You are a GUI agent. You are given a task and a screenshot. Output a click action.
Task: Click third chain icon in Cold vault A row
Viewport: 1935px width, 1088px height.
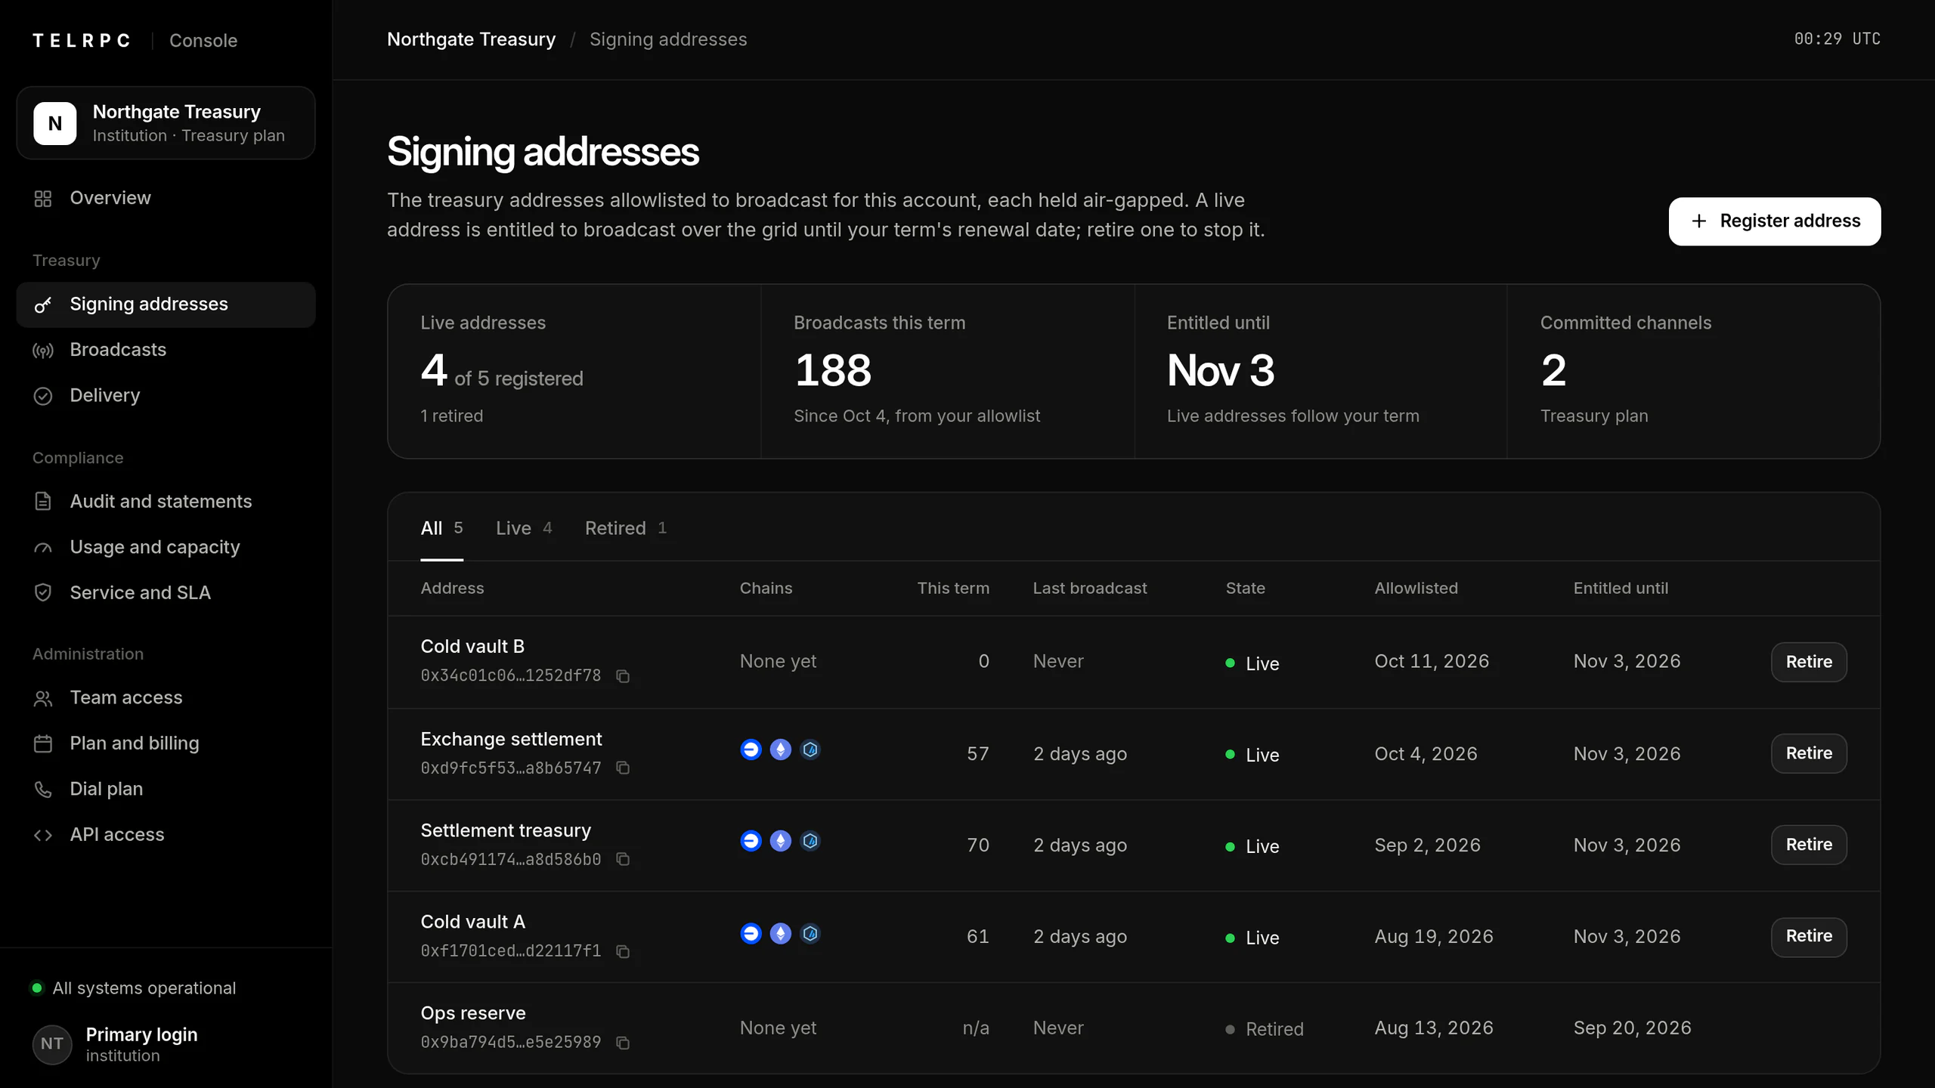coord(810,934)
